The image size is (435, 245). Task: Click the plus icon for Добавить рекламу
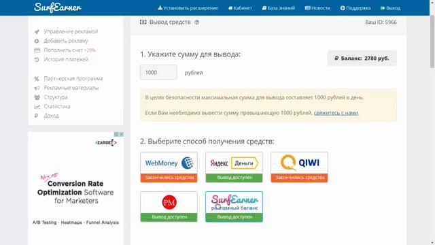pos(37,41)
